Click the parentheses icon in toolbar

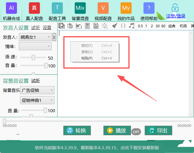123,26
